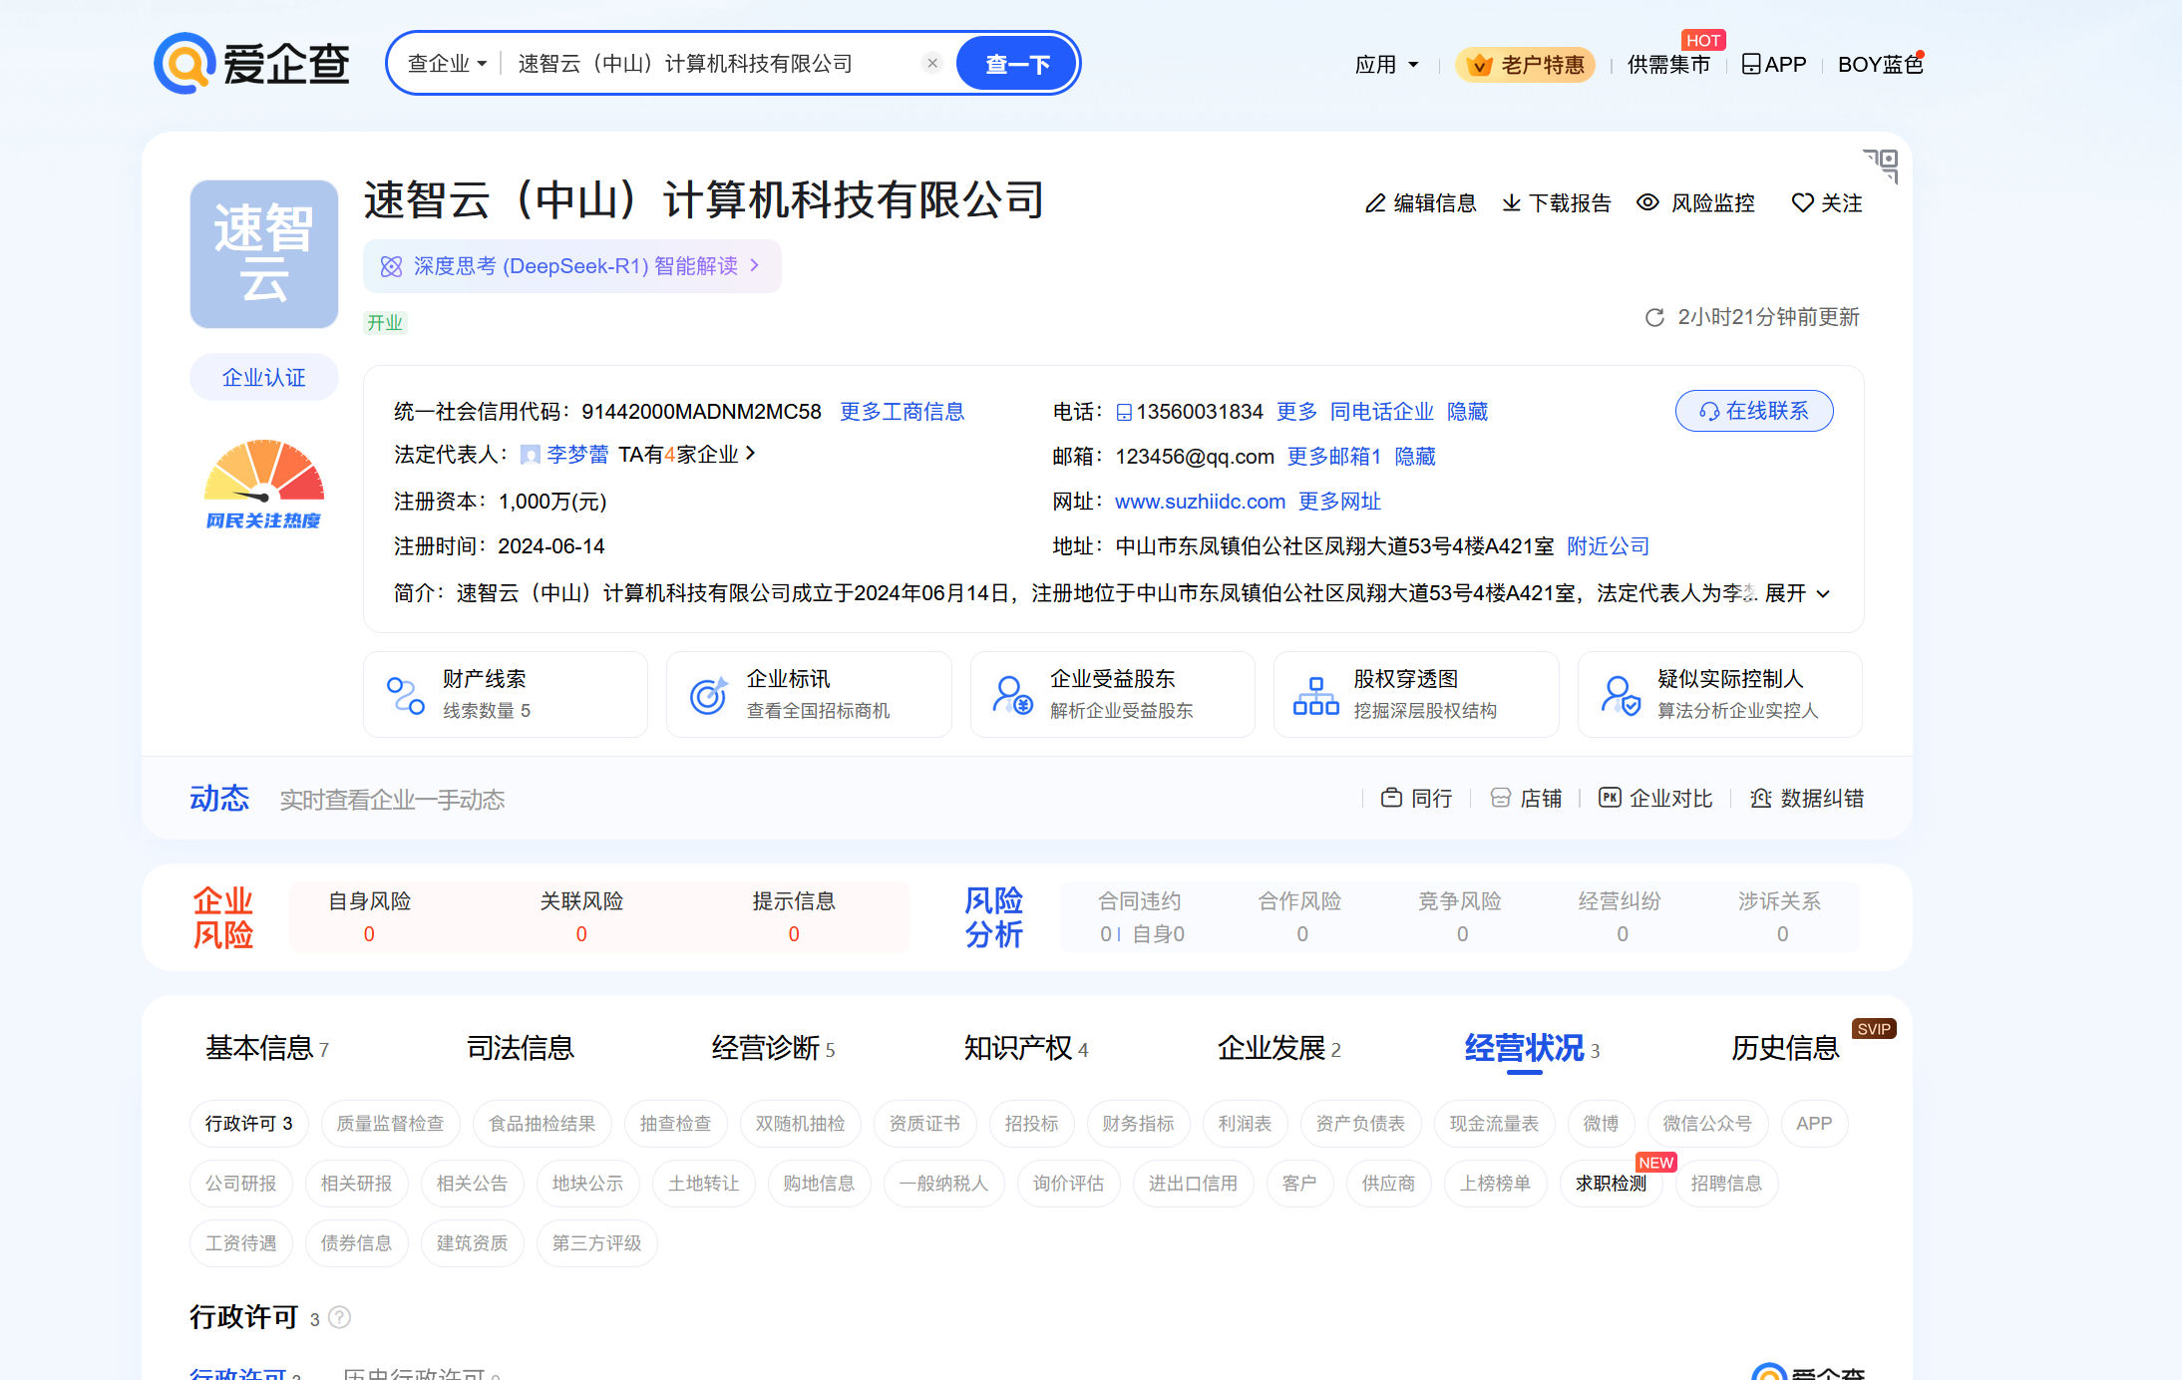Select the 行政许可 3 filter chip
The width and height of the screenshot is (2182, 1380).
[248, 1124]
